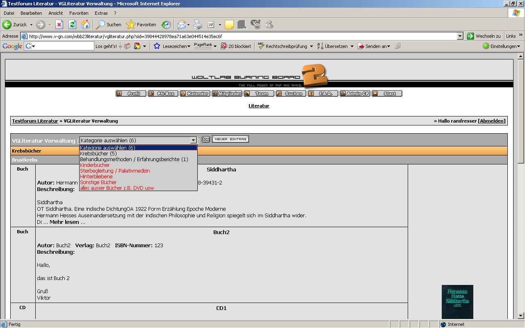
Task: Open the Extras menu
Action: point(101,13)
